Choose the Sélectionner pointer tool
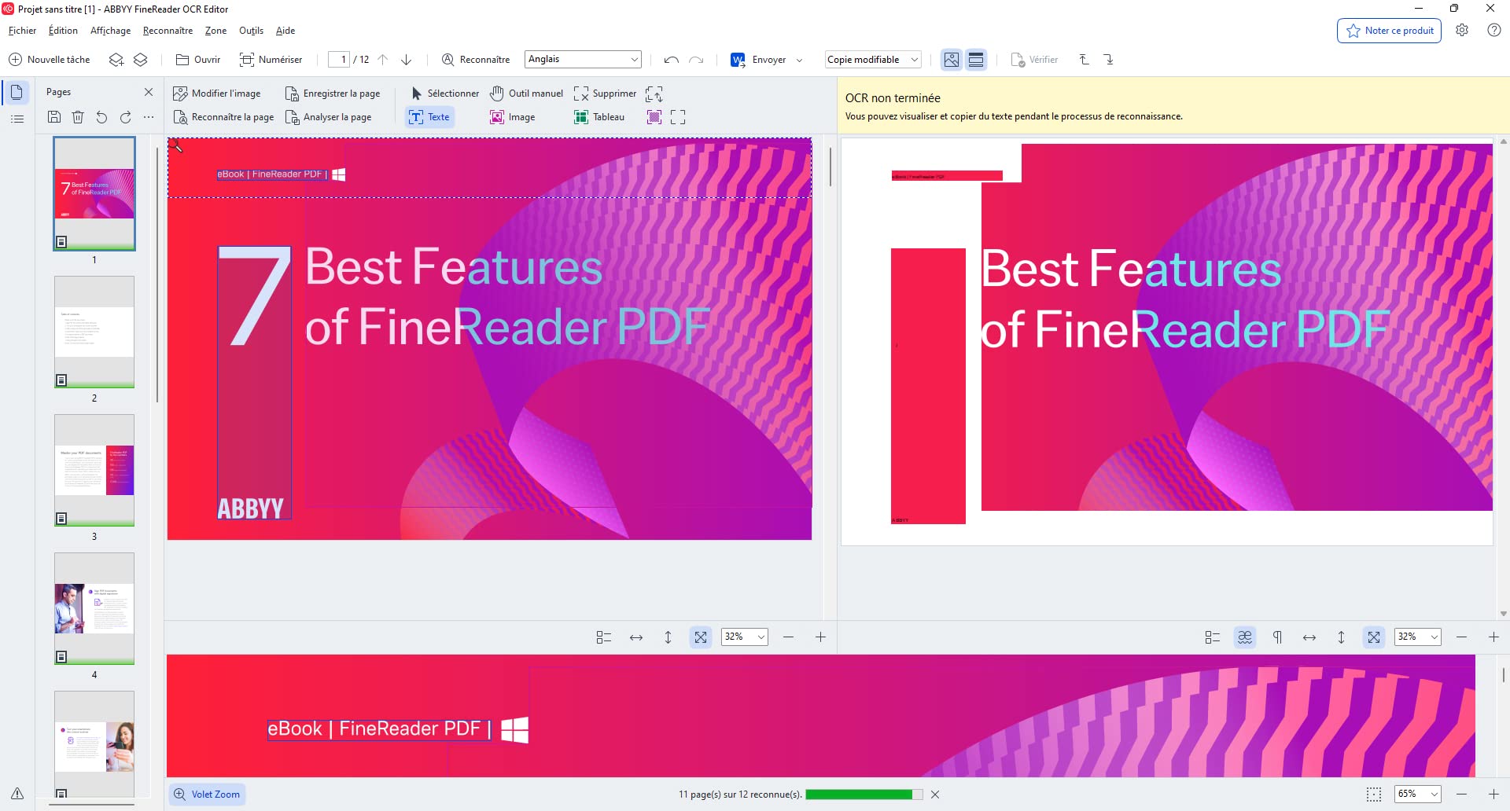Screen dimensions: 1510x811 click(444, 94)
